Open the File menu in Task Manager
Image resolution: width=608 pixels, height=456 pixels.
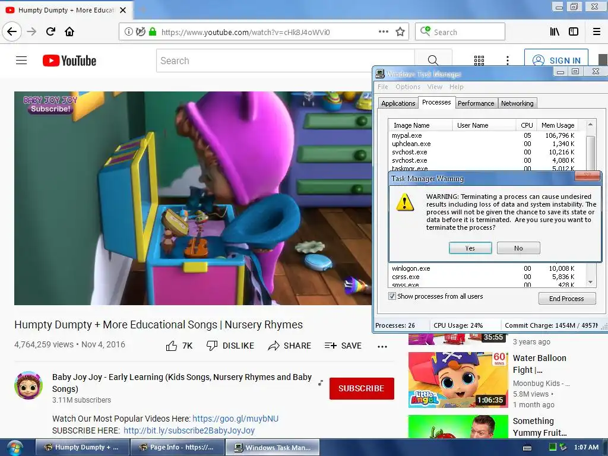pyautogui.click(x=383, y=87)
